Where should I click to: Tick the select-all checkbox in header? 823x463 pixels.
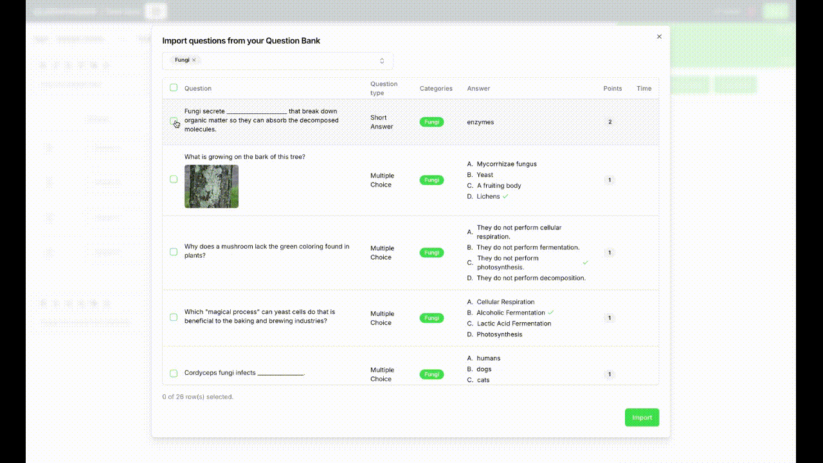point(174,87)
